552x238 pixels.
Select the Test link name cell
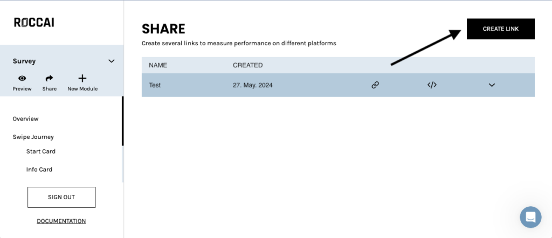[155, 85]
